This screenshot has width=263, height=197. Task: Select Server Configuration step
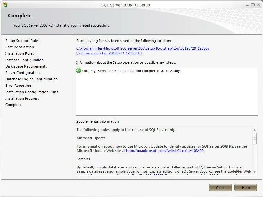pos(22,73)
